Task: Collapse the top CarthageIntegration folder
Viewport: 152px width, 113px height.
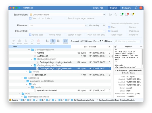Action: coord(29,50)
